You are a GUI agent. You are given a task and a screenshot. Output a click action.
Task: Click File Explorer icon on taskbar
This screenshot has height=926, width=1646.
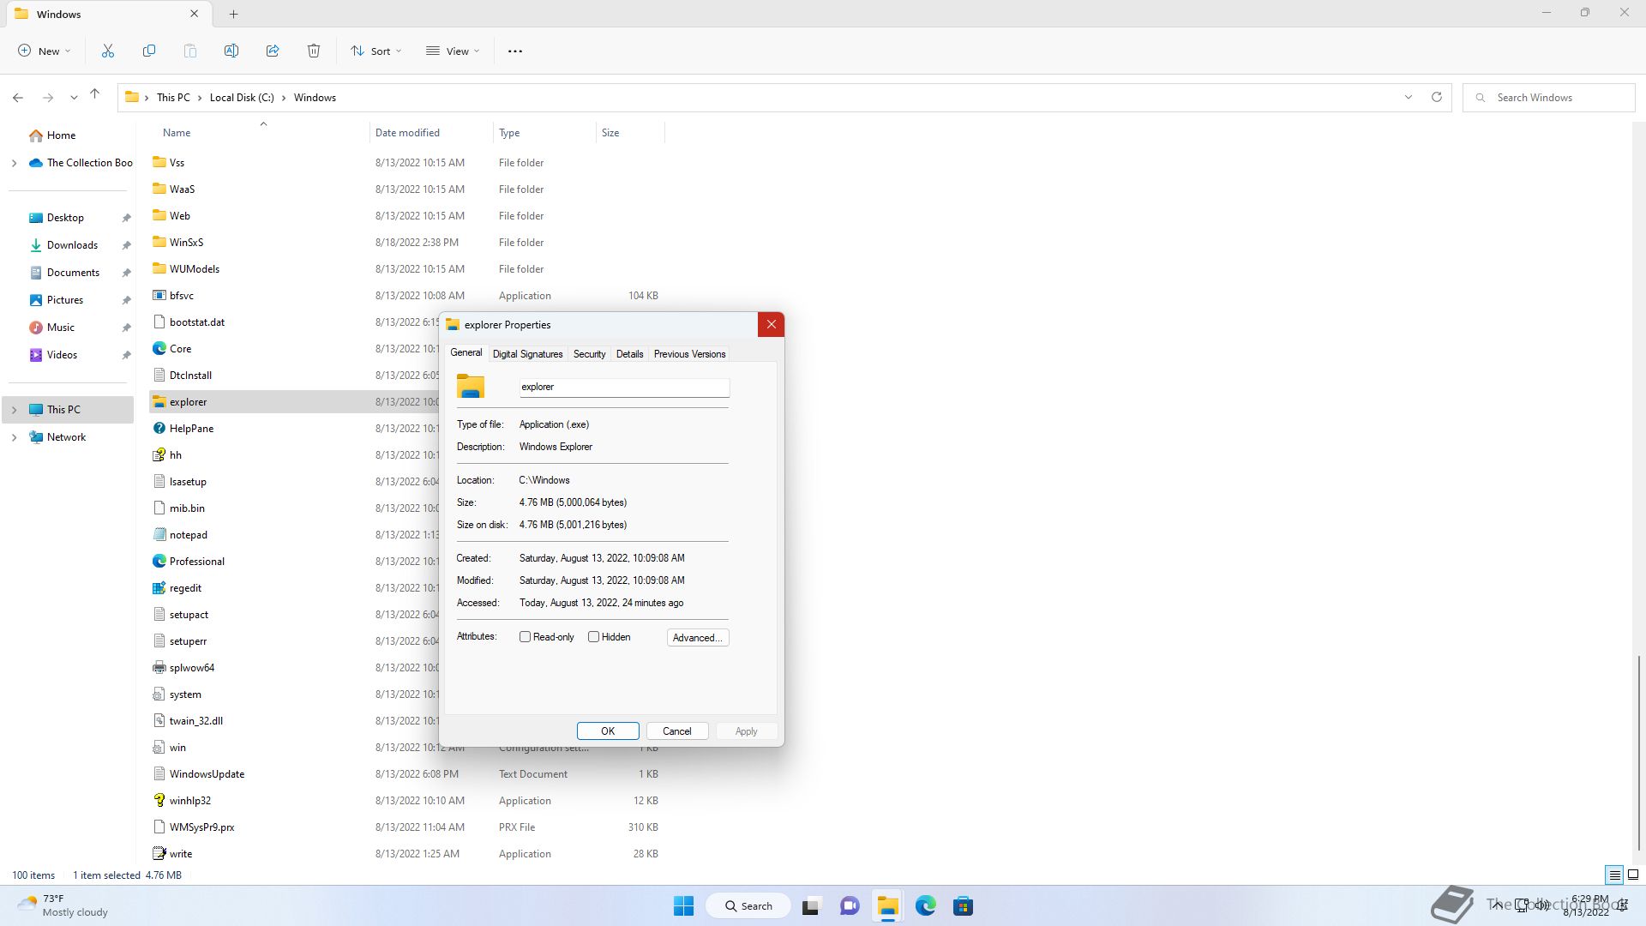pyautogui.click(x=887, y=906)
